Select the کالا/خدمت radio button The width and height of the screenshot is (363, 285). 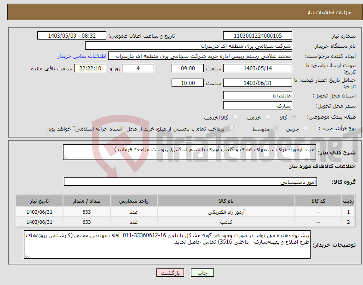(235, 117)
